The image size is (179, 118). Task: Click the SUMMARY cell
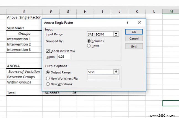pos(24,28)
